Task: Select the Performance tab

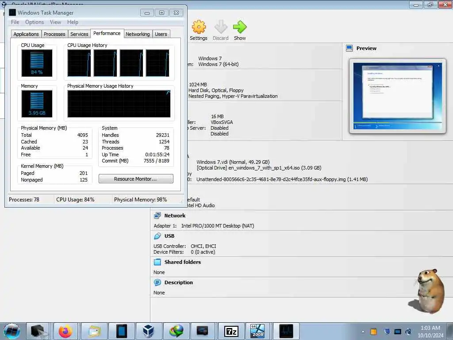Action: coord(107,33)
